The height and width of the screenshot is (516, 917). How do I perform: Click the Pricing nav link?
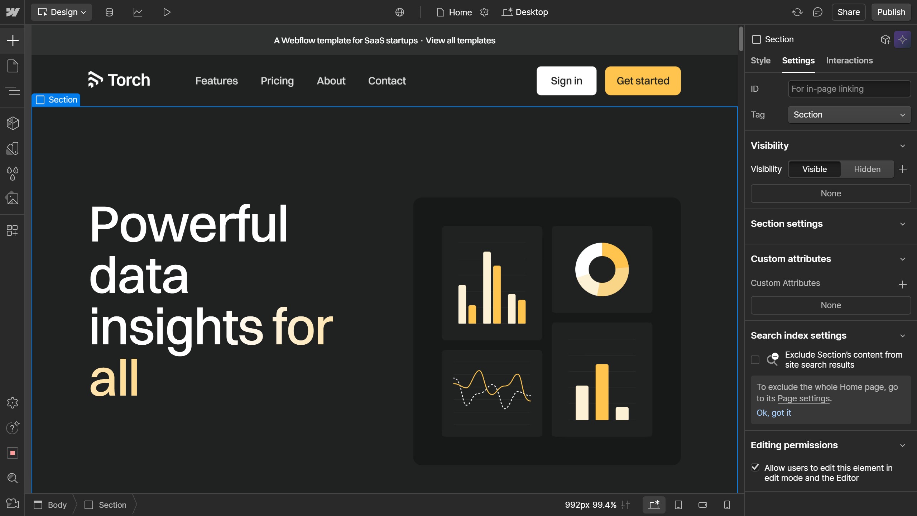tap(277, 81)
